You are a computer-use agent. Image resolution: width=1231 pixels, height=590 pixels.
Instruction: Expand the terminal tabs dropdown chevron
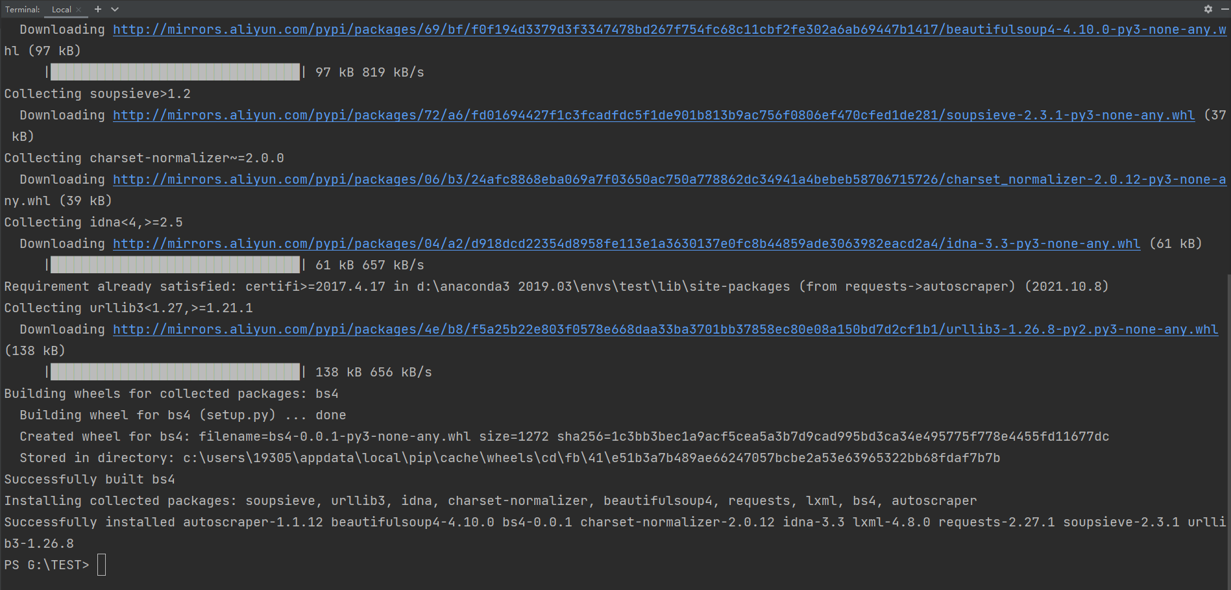tap(114, 9)
